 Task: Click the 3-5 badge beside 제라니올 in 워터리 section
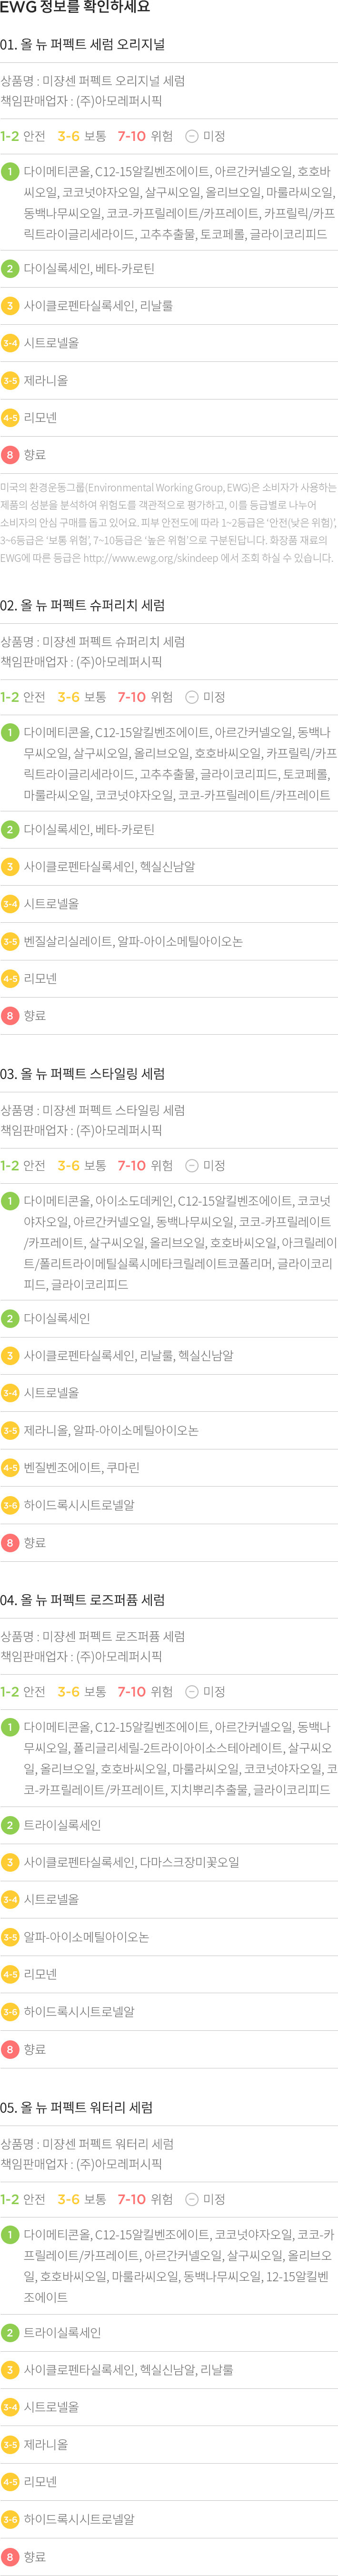(x=10, y=2445)
